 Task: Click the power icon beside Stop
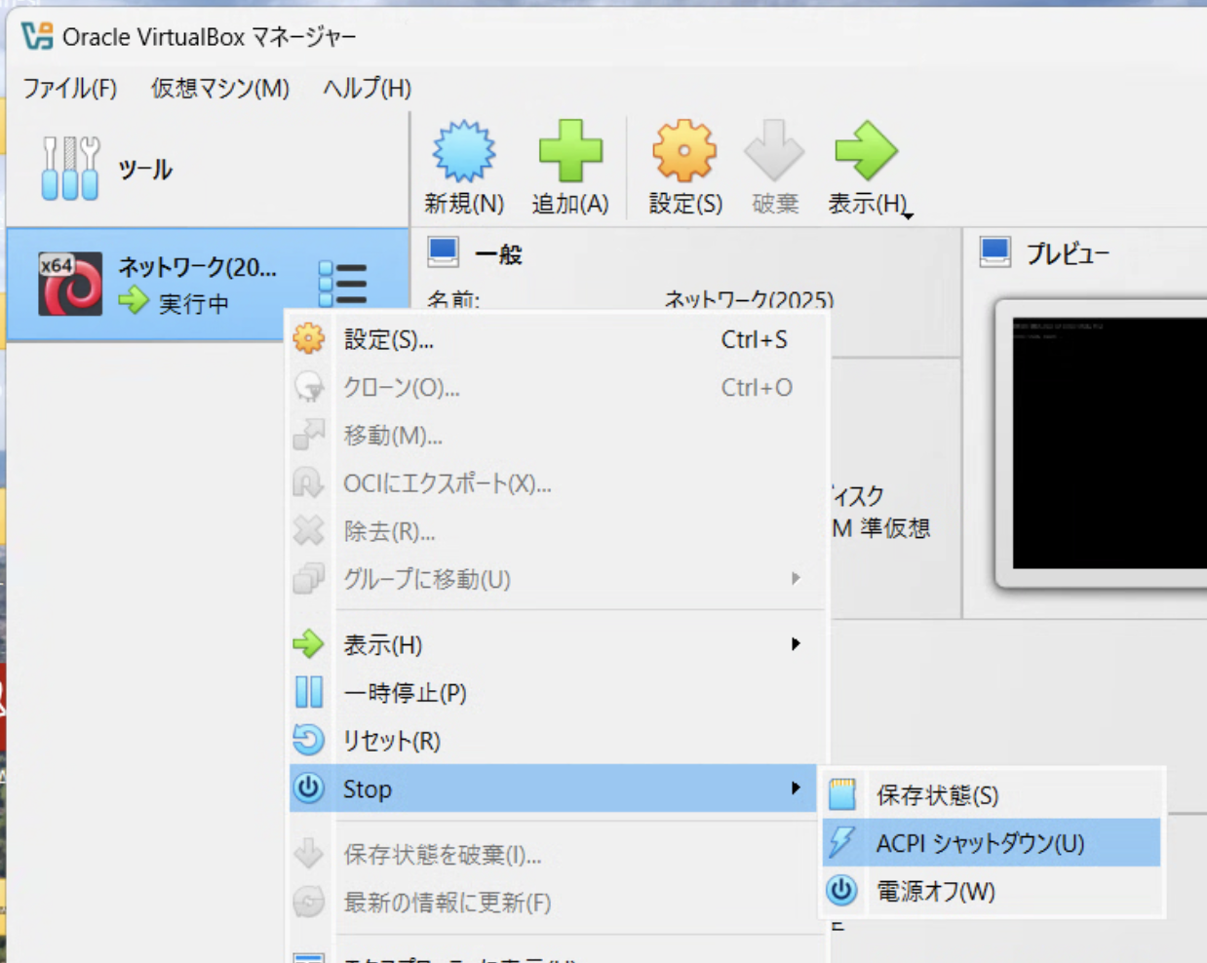tap(309, 789)
